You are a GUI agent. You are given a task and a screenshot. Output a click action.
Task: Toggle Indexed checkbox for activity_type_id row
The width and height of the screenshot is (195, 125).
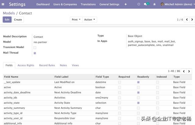[158, 113]
